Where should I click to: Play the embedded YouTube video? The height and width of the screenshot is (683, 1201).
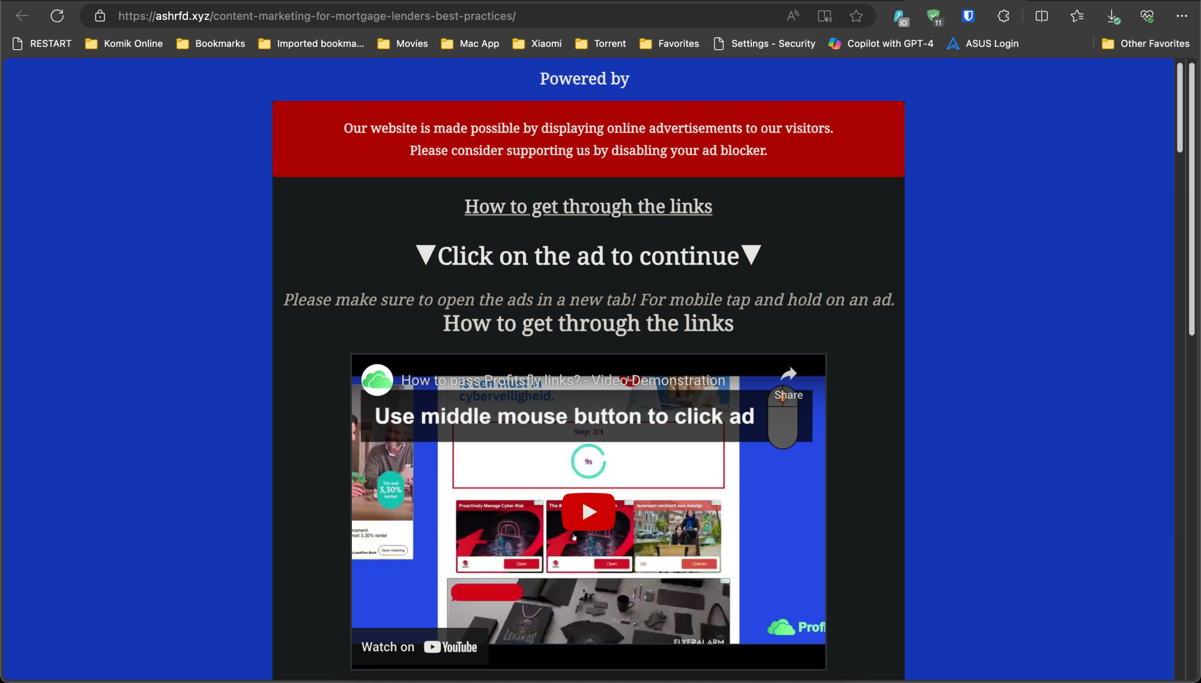[x=588, y=511]
